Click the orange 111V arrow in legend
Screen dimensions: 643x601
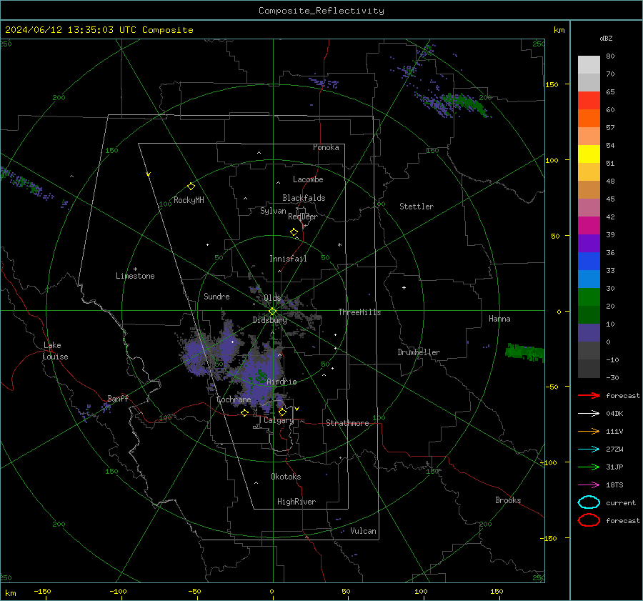pyautogui.click(x=589, y=431)
